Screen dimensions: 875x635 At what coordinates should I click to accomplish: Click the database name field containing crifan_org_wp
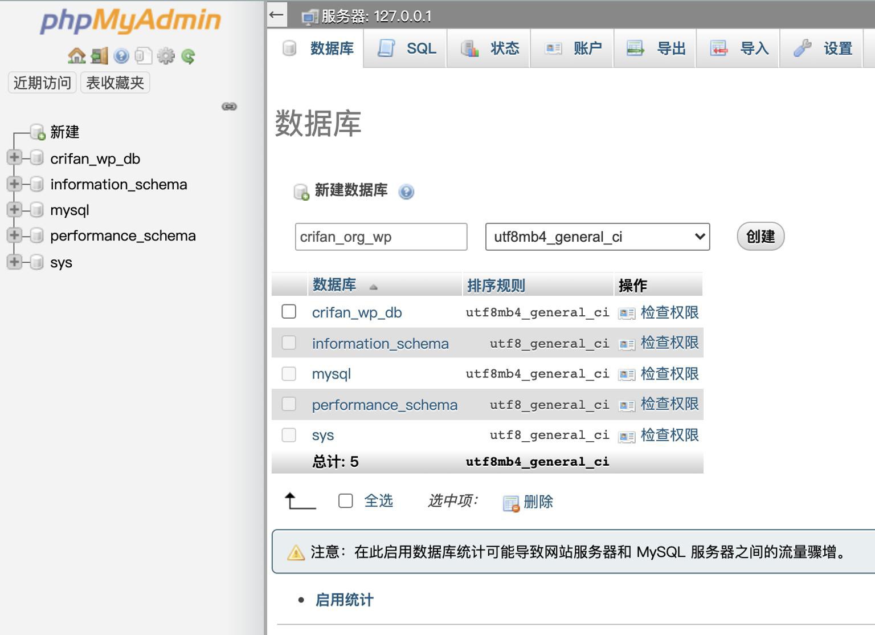point(381,237)
